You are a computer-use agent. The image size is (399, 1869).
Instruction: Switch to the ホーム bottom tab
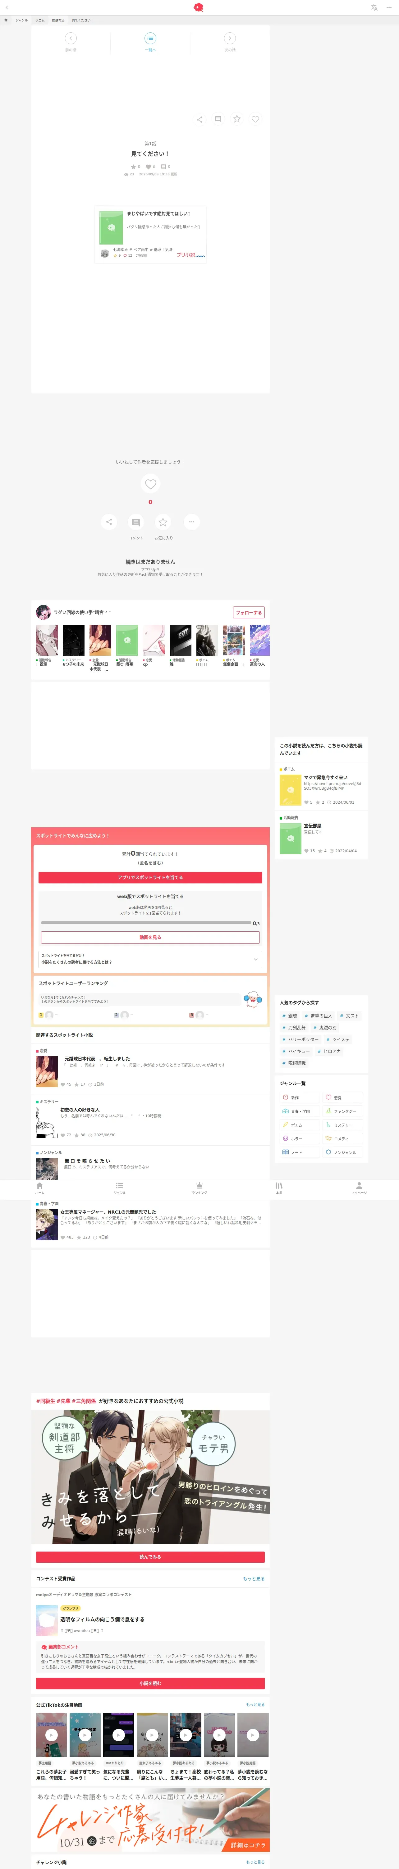[40, 1188]
